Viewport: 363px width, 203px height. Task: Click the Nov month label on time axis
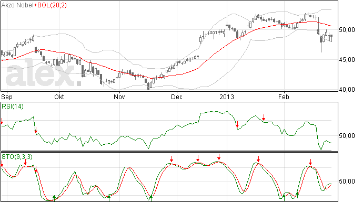(x=119, y=97)
